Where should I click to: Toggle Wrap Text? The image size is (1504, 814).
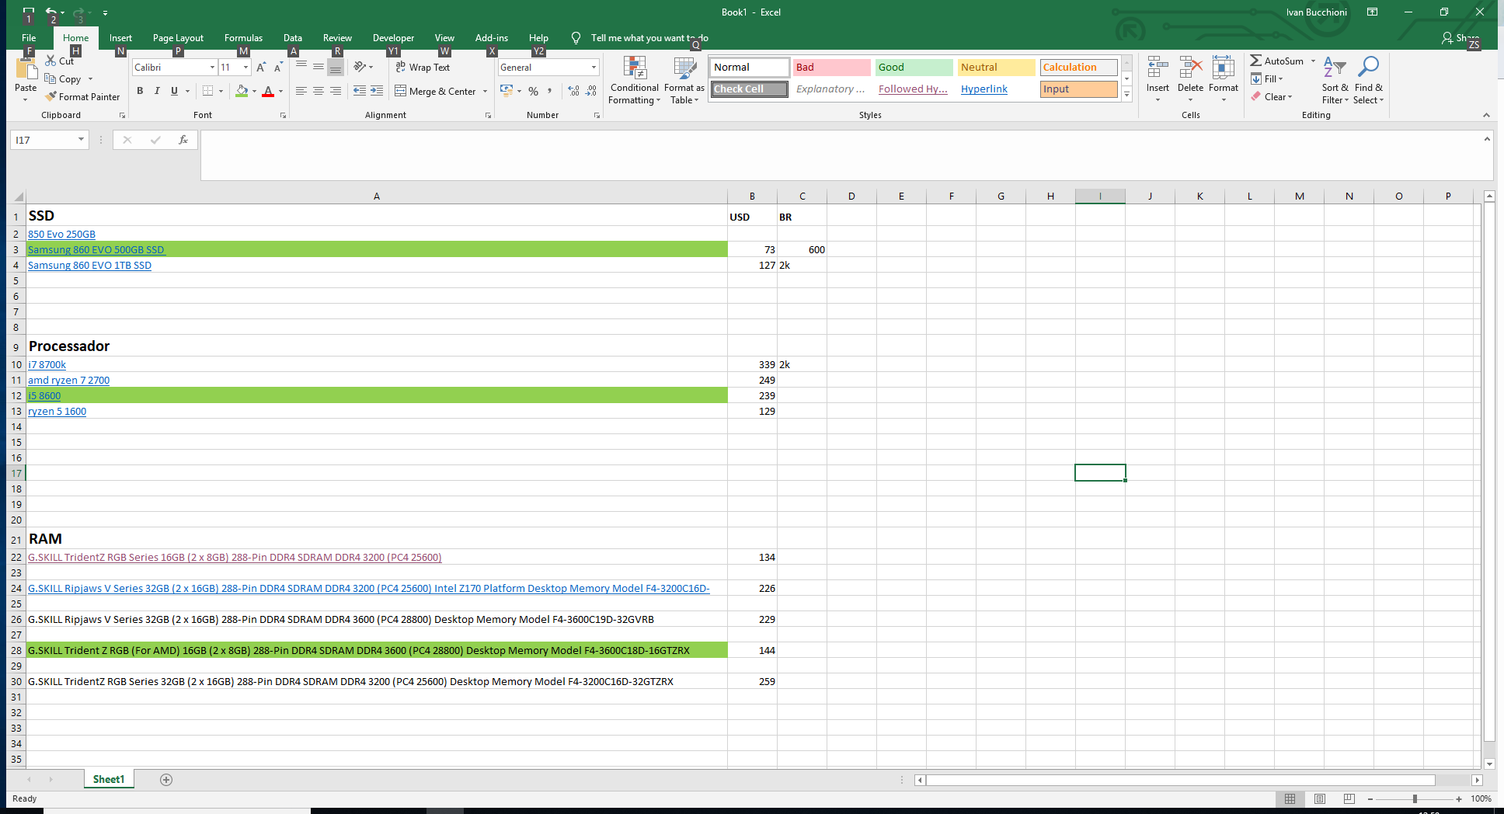coord(423,68)
